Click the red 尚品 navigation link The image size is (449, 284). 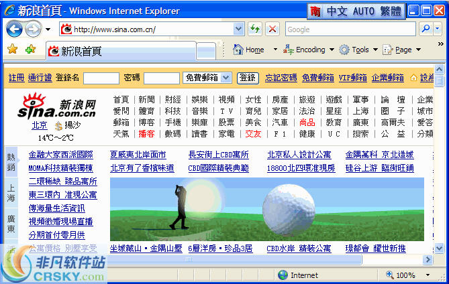pos(307,123)
